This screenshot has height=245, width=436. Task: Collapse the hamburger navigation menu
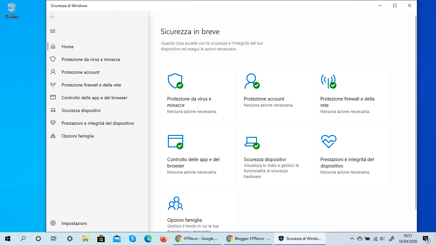(x=53, y=31)
